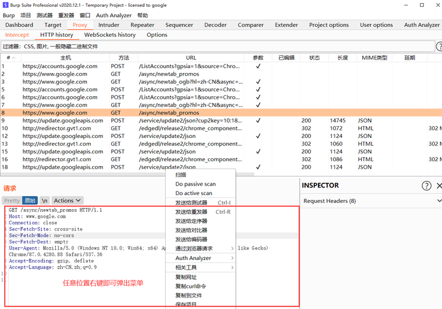This screenshot has height=309, width=442.
Task: Click the Sec-Fetch-Mode: no-cors line
Action: [x=42, y=235]
